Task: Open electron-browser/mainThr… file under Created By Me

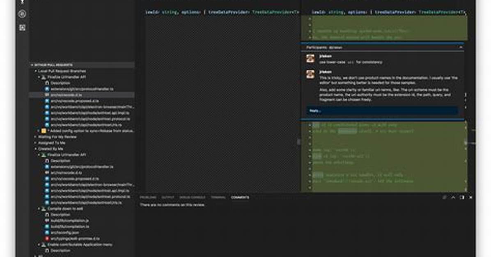Action: click(92, 185)
